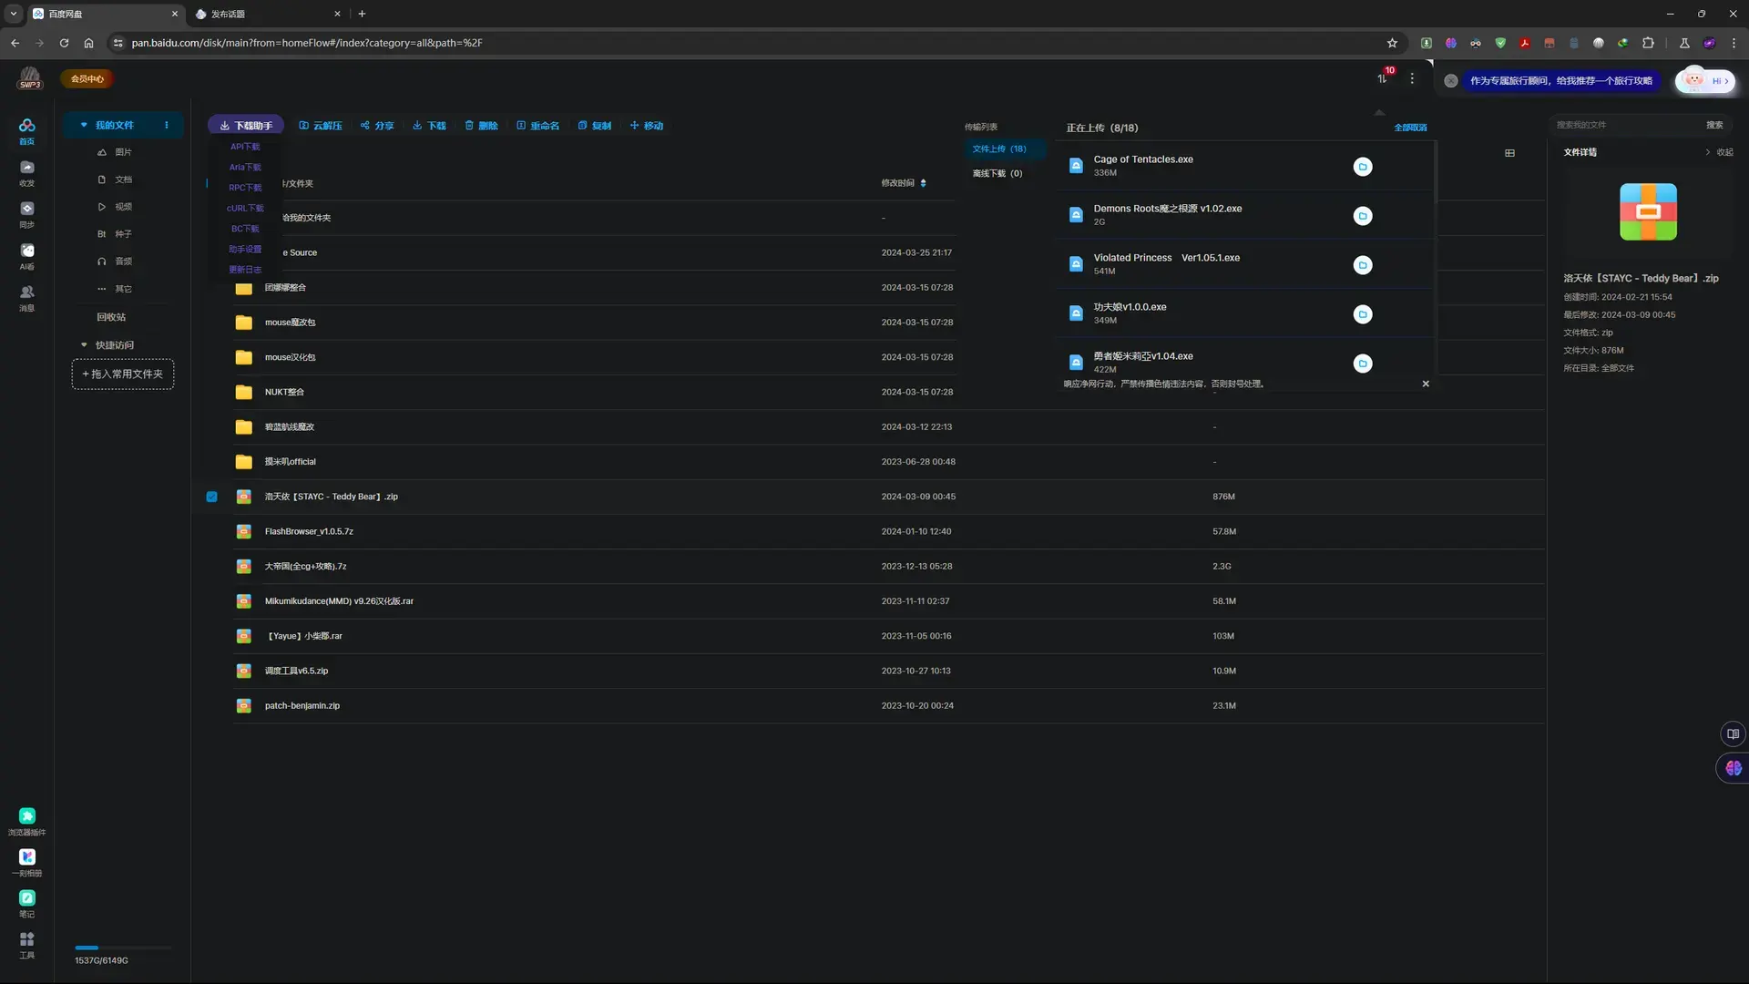Viewport: 1749px width, 984px height.
Task: Switch to grid view layout icon
Action: click(x=1509, y=153)
